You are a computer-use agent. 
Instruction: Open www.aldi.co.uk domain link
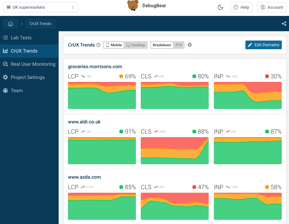pyautogui.click(x=84, y=122)
